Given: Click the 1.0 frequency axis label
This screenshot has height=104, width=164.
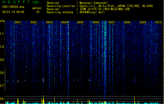Looking at the screenshot, I should coord(2,47).
